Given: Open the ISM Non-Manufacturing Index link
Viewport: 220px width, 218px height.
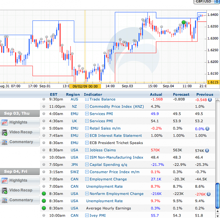Looking at the screenshot, I should point(116,157).
